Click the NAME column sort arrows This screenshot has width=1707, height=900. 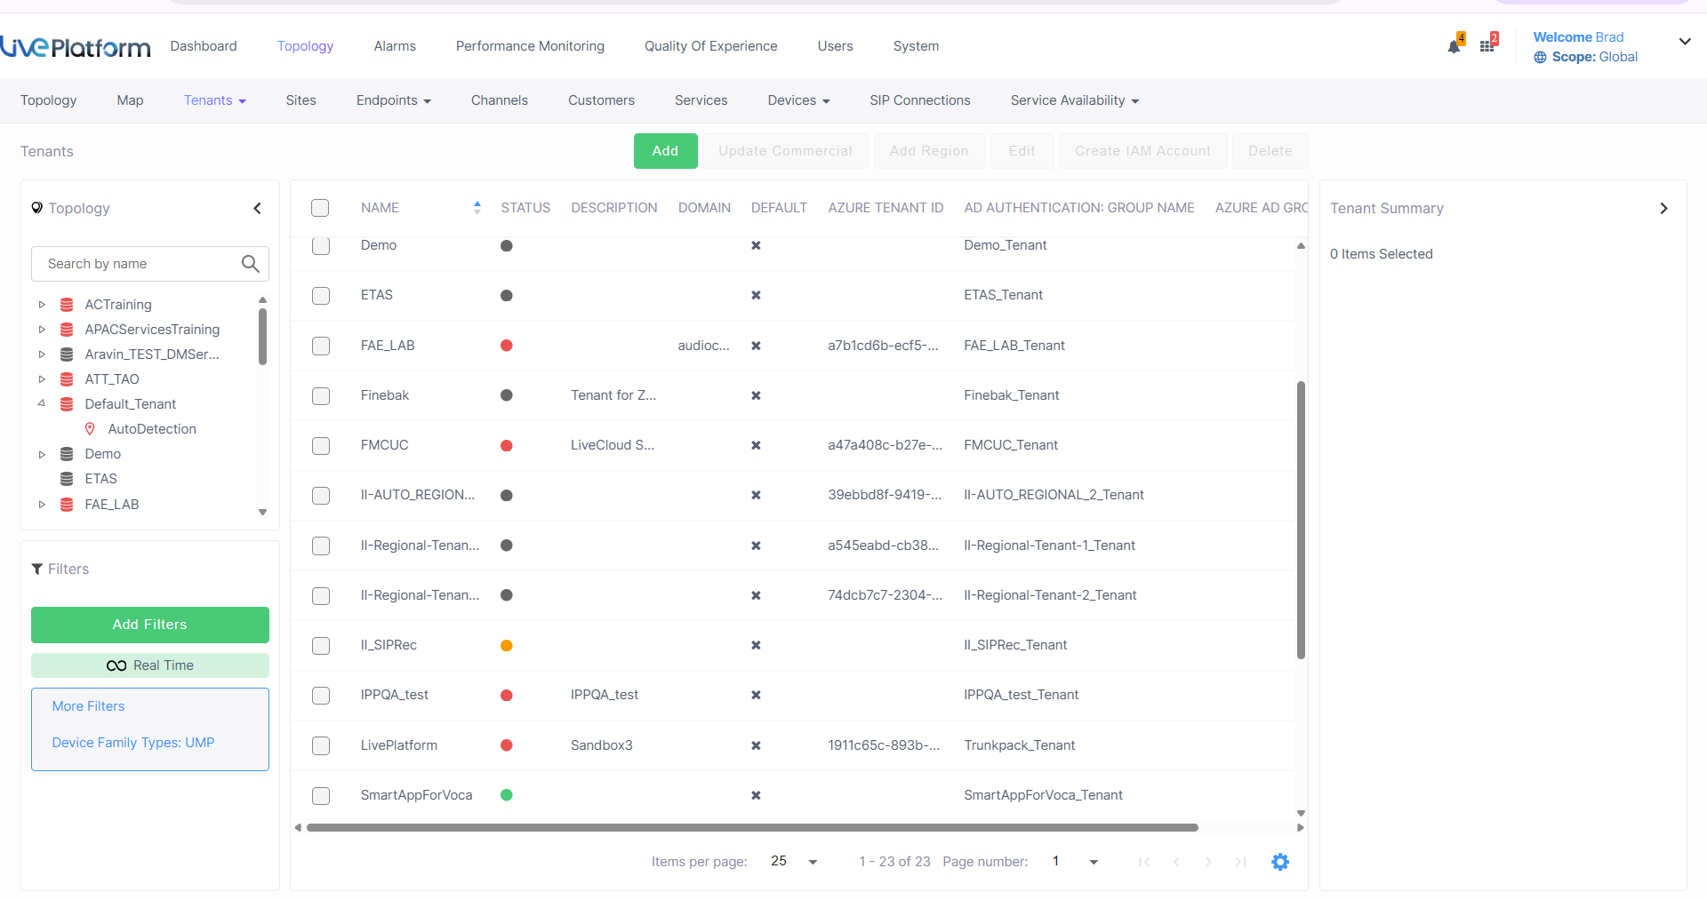[477, 208]
